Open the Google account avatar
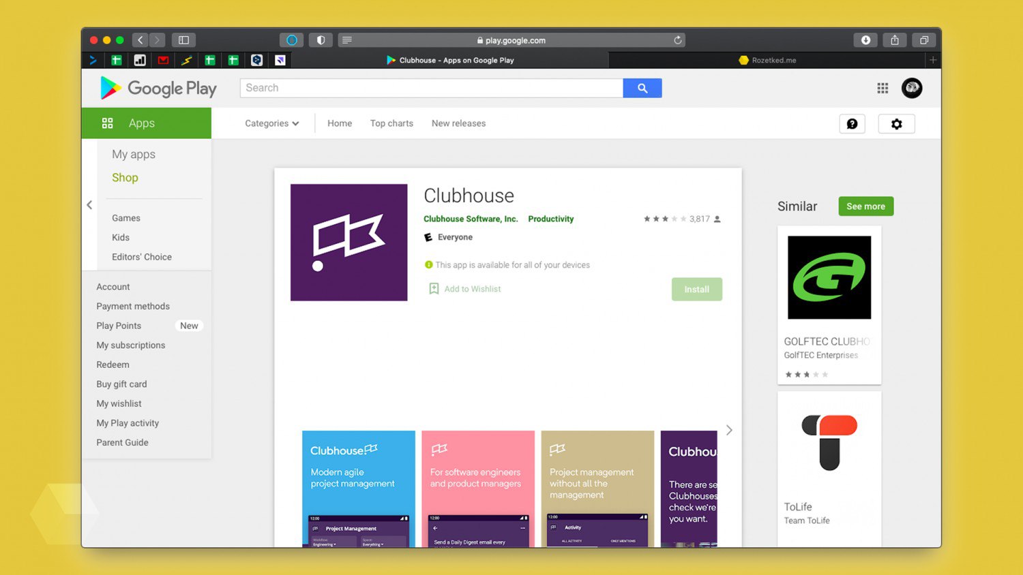The image size is (1023, 575). tap(912, 88)
